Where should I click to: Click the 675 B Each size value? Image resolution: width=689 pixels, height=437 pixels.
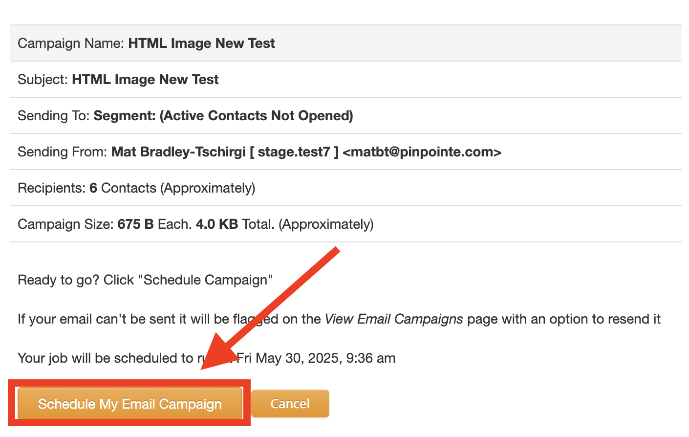tap(154, 224)
